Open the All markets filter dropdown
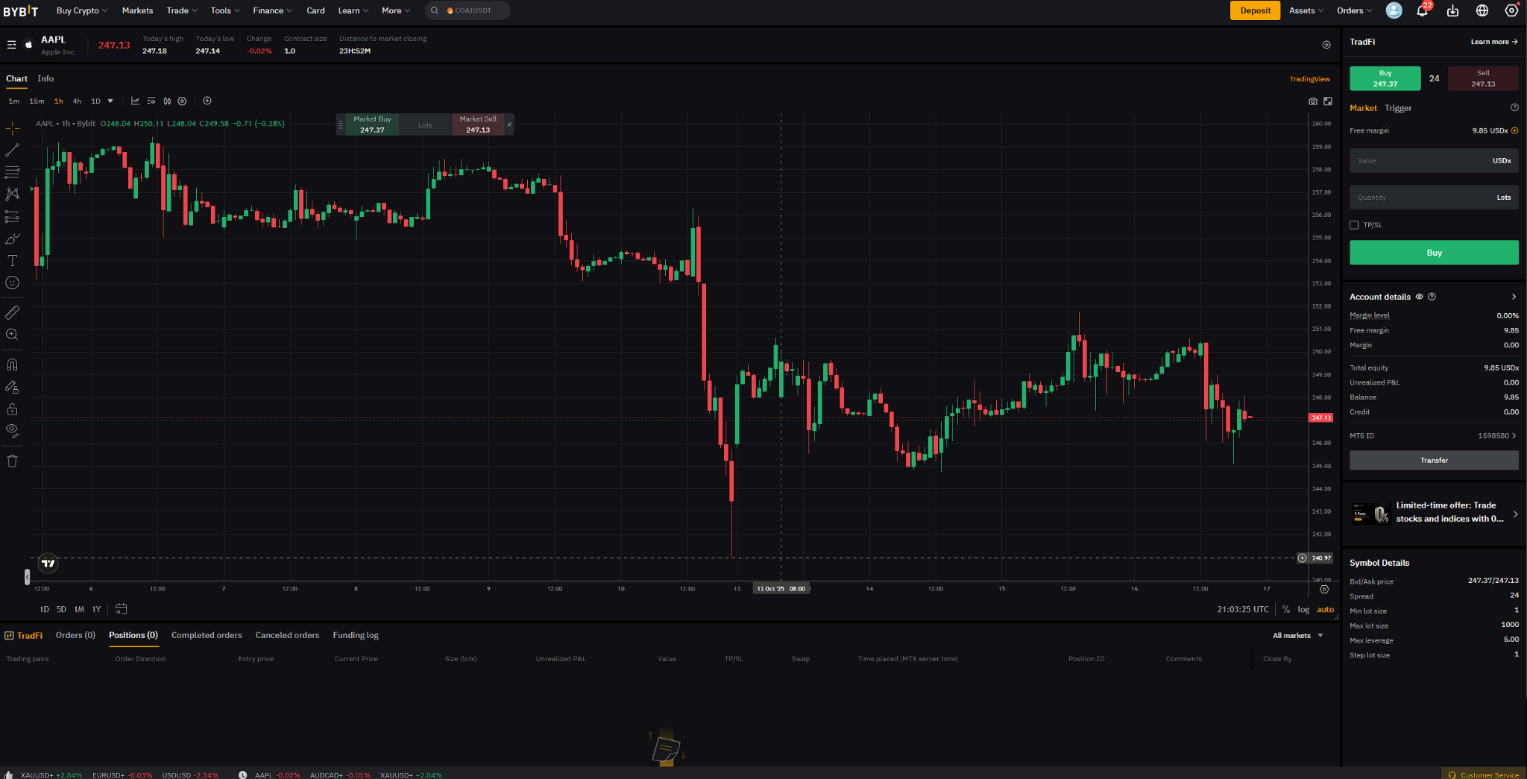This screenshot has height=779, width=1527. point(1297,635)
